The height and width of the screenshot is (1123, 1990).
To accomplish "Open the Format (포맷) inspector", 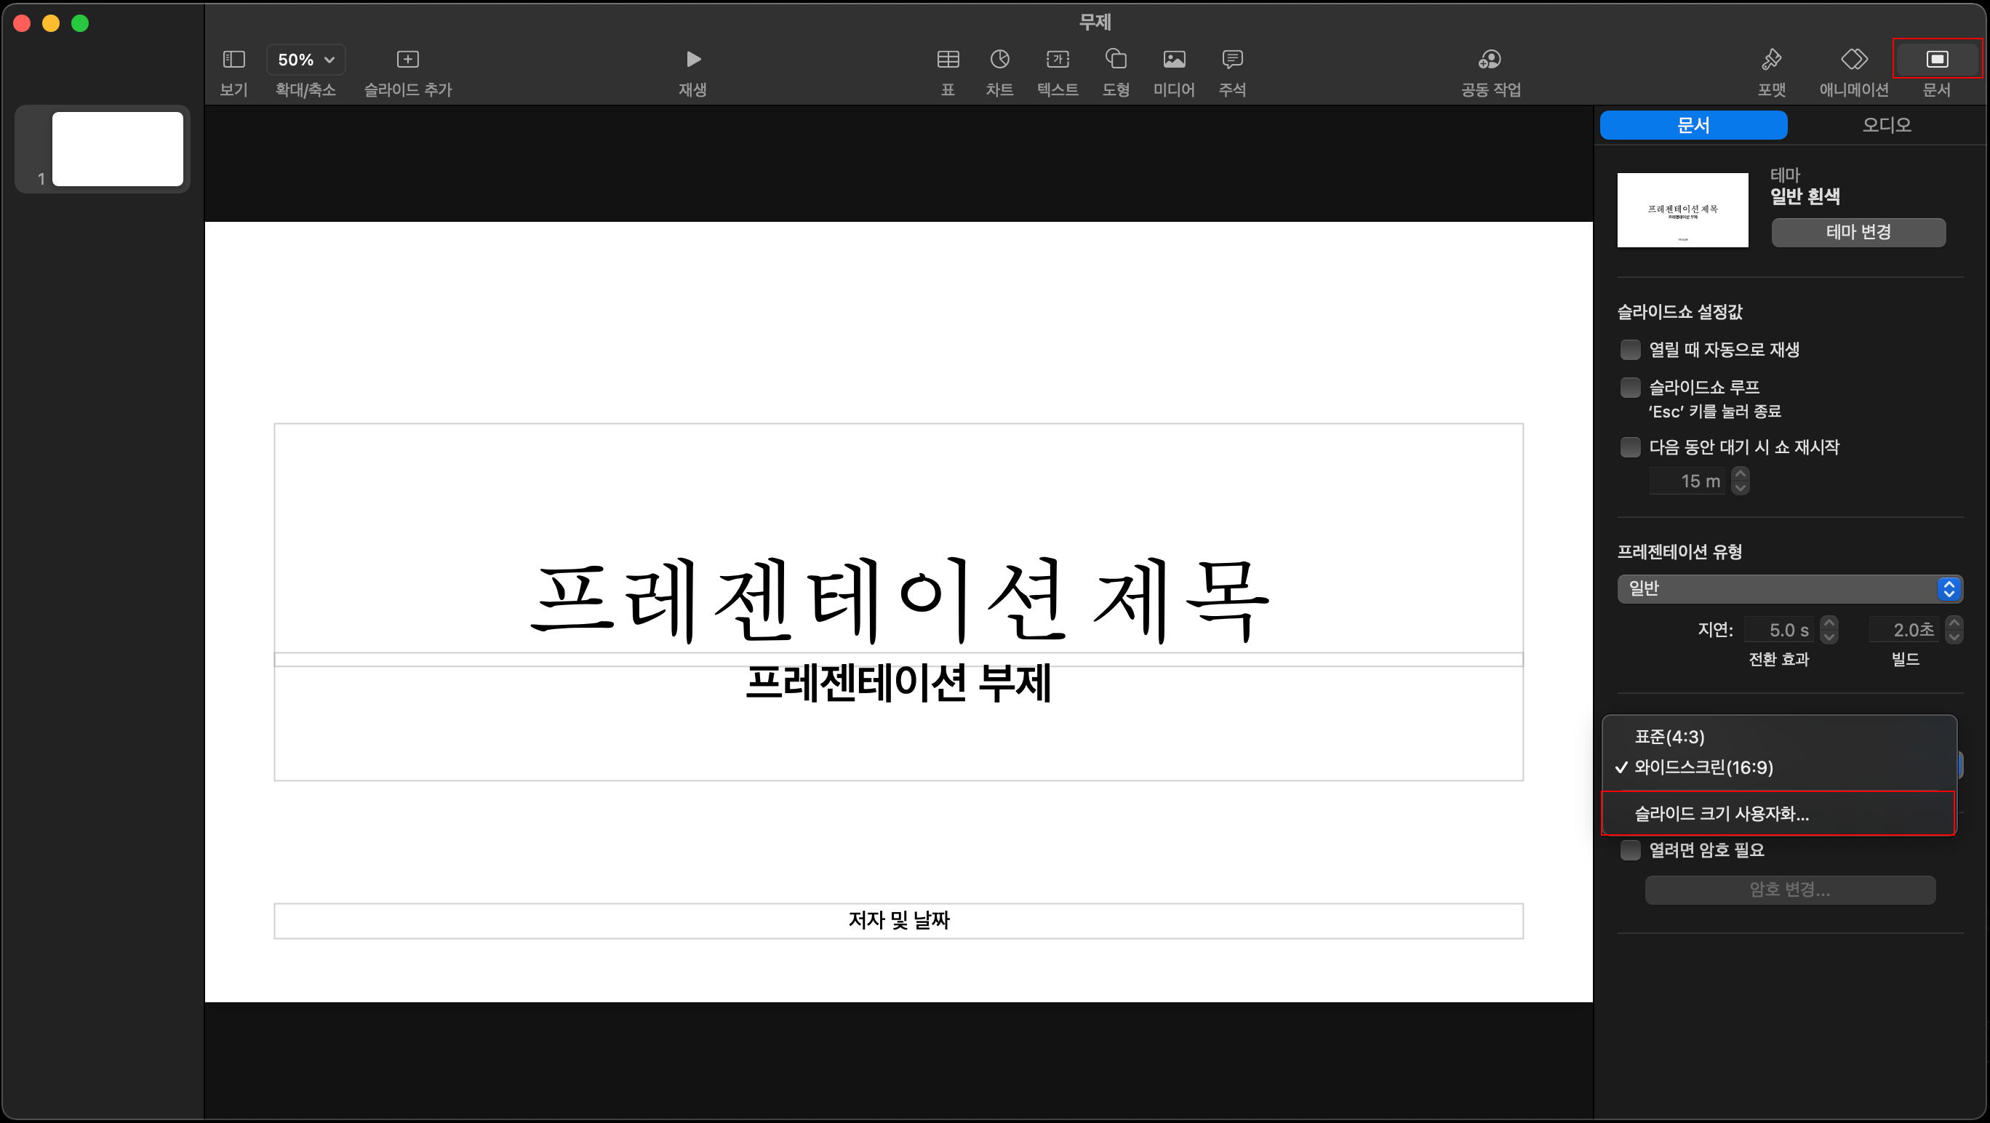I will (1770, 60).
